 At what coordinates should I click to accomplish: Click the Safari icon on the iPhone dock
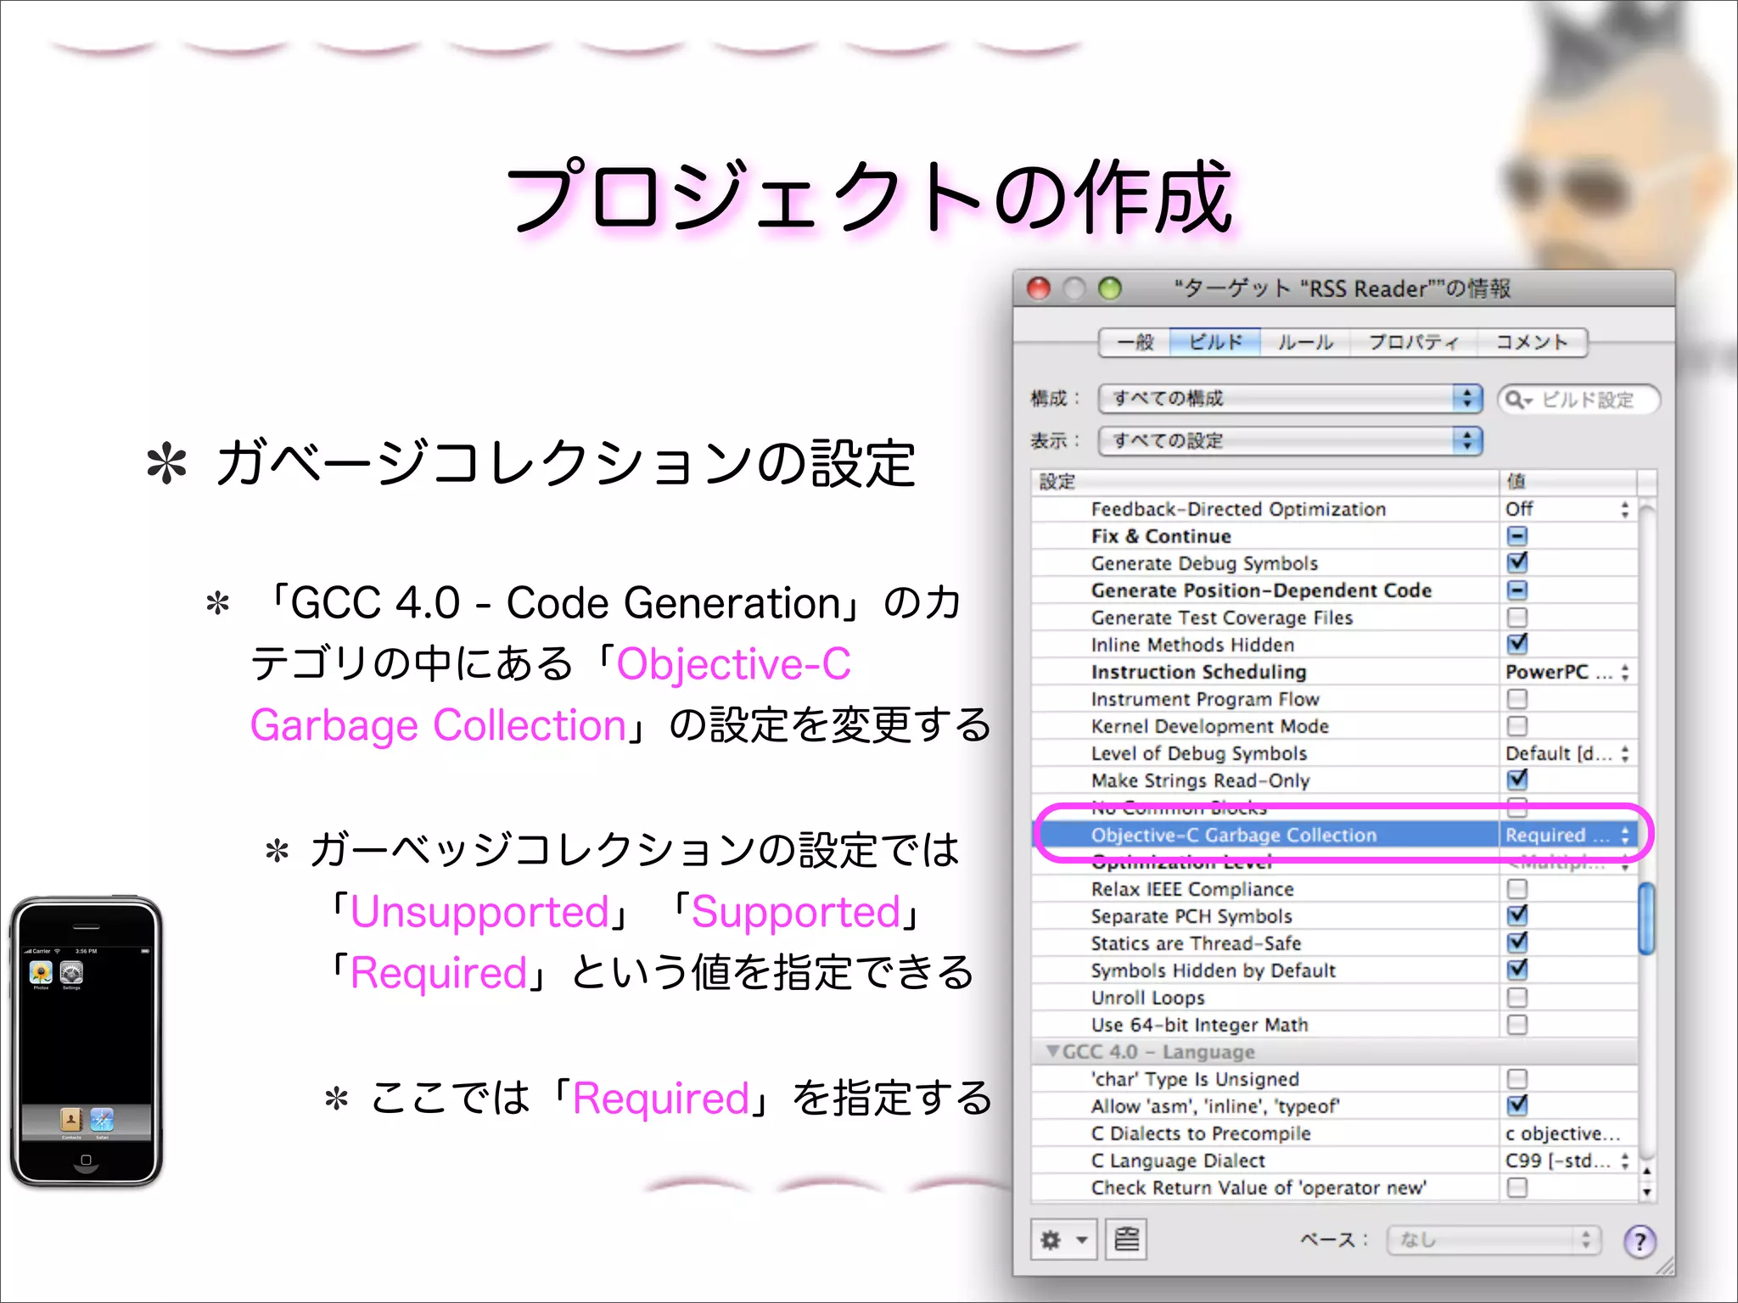pos(102,1120)
